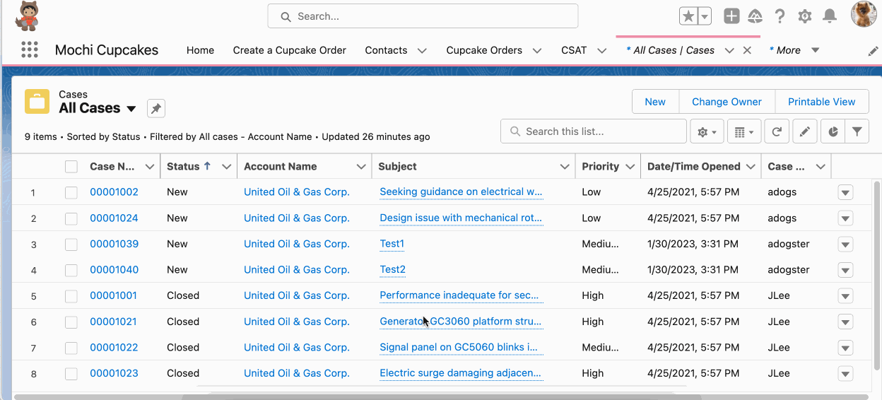882x400 pixels.
Task: Click the Printable View button
Action: point(822,102)
